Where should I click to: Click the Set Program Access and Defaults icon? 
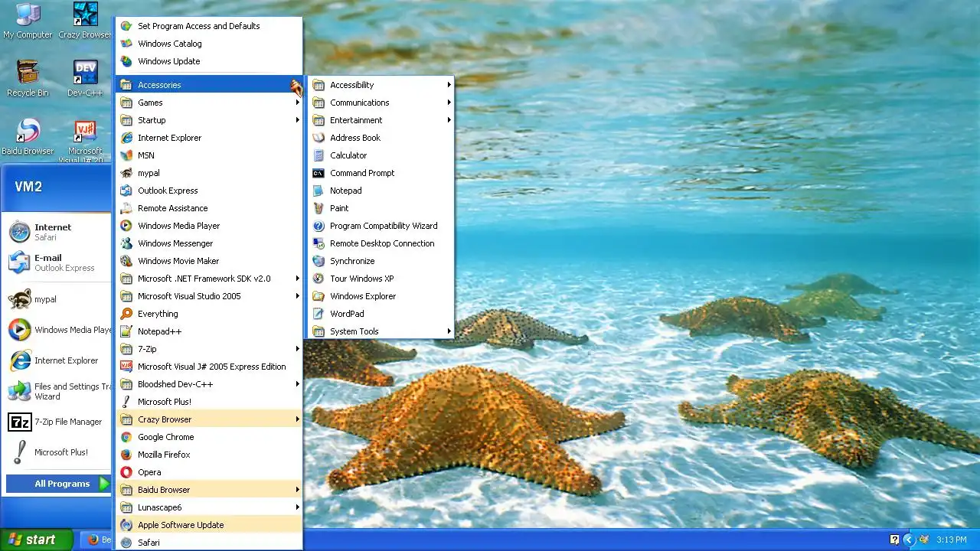[x=126, y=26]
